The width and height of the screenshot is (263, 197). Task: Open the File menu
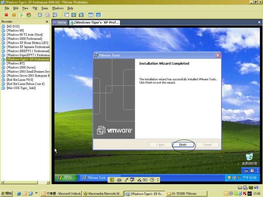click(x=7, y=8)
